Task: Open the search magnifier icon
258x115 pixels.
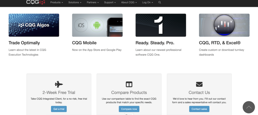Action: 160,3
